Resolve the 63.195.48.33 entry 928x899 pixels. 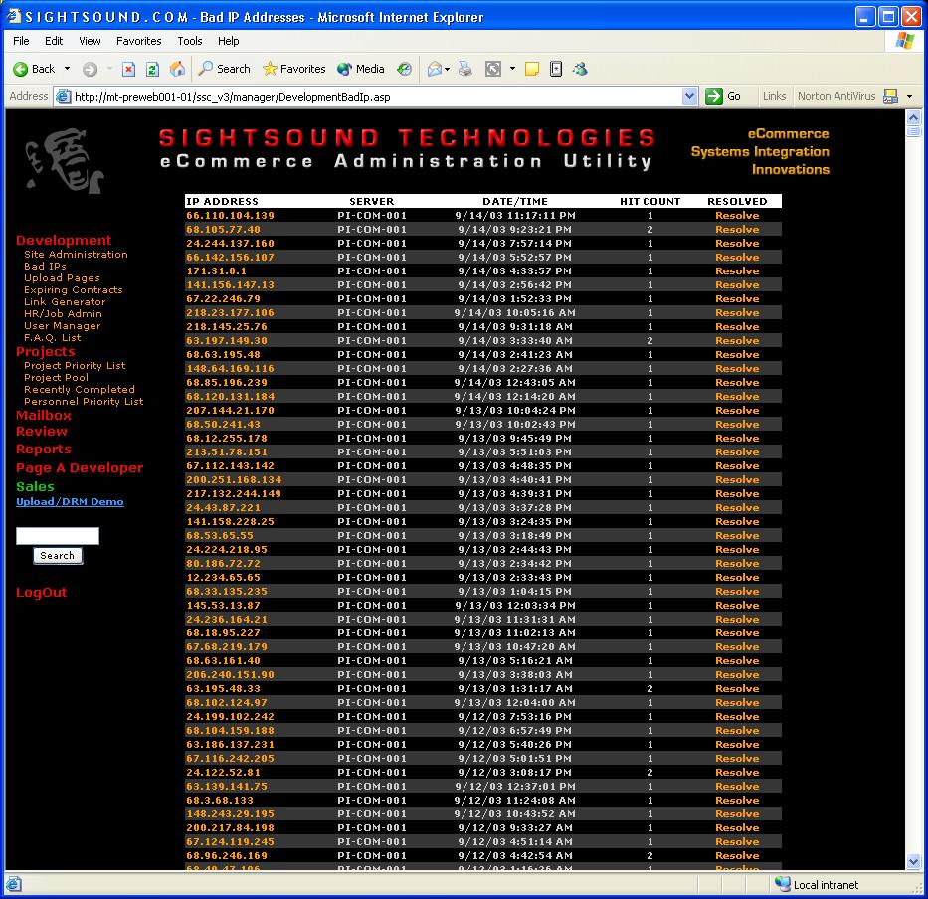pyautogui.click(x=737, y=689)
